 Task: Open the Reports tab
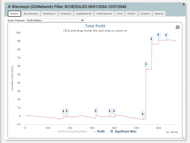159,14
